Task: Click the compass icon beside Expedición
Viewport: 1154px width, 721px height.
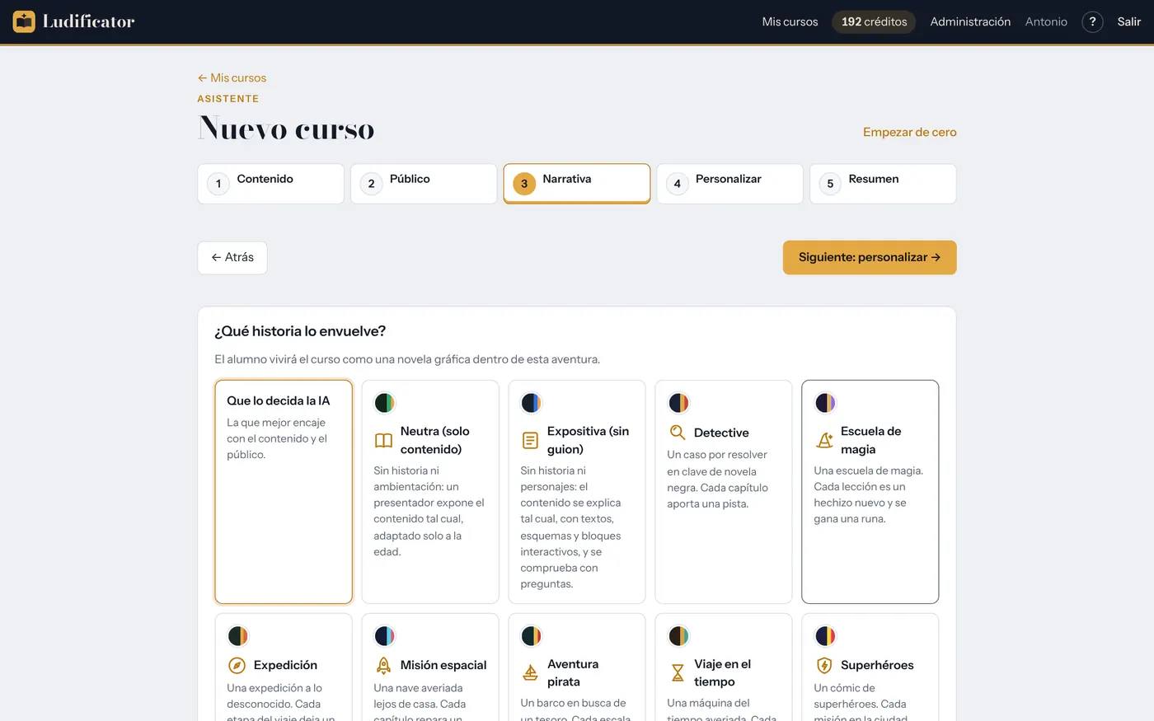Action: (x=237, y=665)
